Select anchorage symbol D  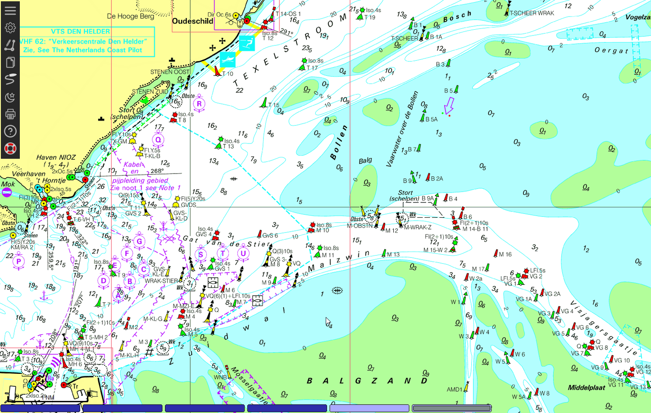point(104,281)
